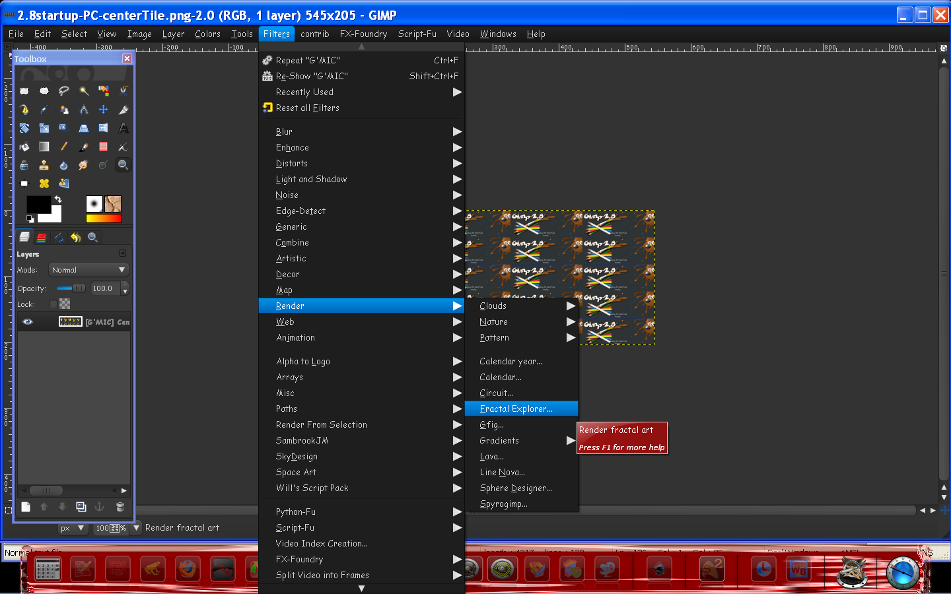Activate the Zoom magnifier tool
951x594 pixels.
pyautogui.click(x=123, y=165)
